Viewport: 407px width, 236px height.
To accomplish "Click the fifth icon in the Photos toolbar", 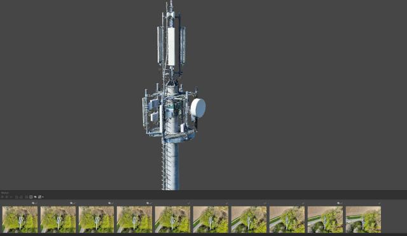I will click(x=21, y=197).
